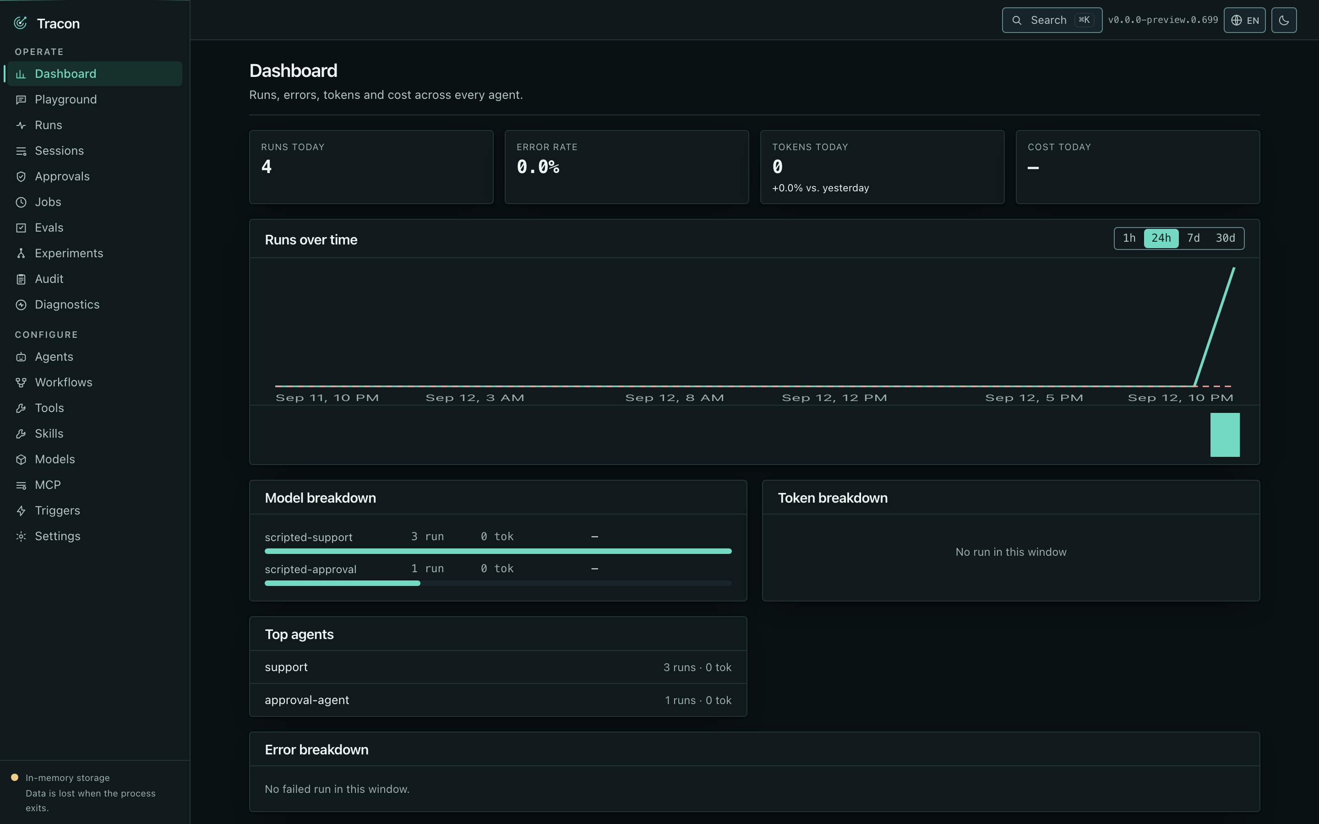This screenshot has width=1319, height=824.
Task: Click the Tools wrench icon
Action: coord(21,408)
